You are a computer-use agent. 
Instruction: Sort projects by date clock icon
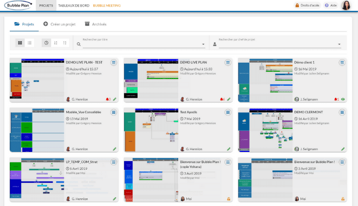pyautogui.click(x=47, y=43)
